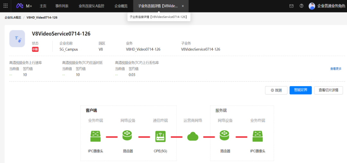Open the apps grid launcher icon
Image resolution: width=347 pixels, height=163 pixels.
click(x=5, y=6)
